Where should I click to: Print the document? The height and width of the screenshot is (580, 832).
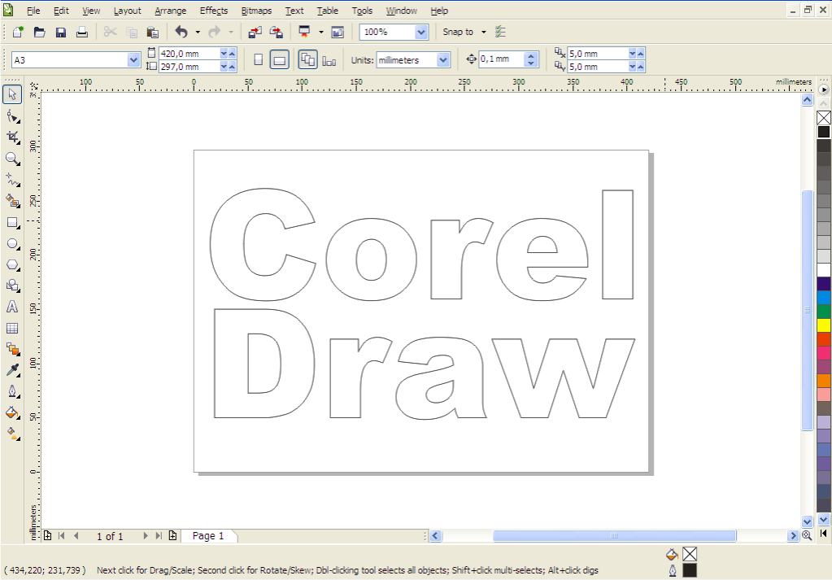(x=81, y=33)
